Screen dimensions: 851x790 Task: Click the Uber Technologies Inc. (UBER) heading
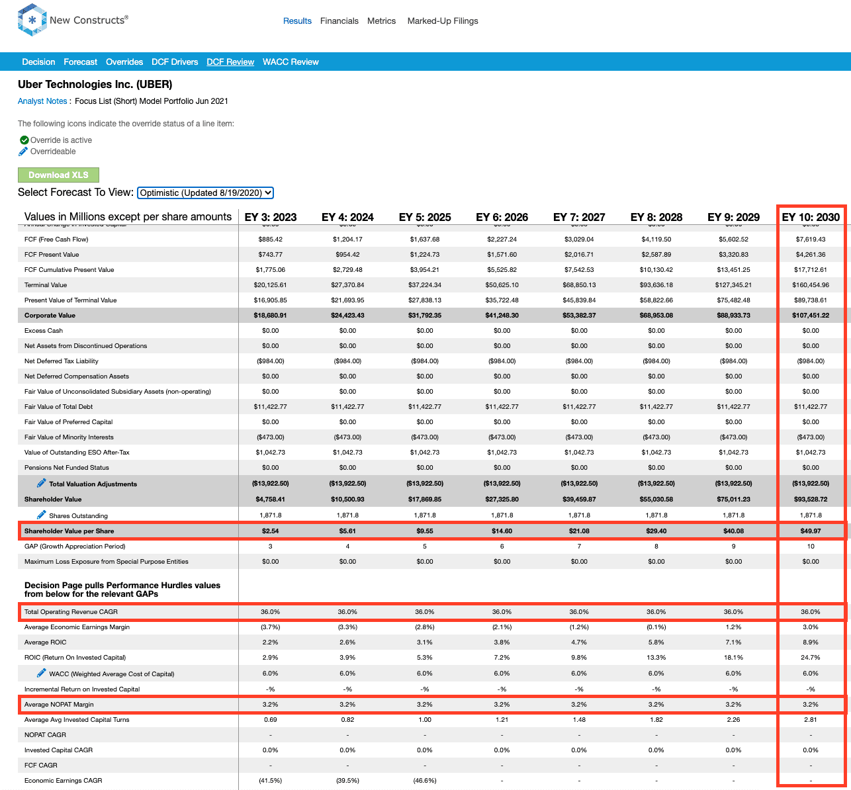pos(95,85)
